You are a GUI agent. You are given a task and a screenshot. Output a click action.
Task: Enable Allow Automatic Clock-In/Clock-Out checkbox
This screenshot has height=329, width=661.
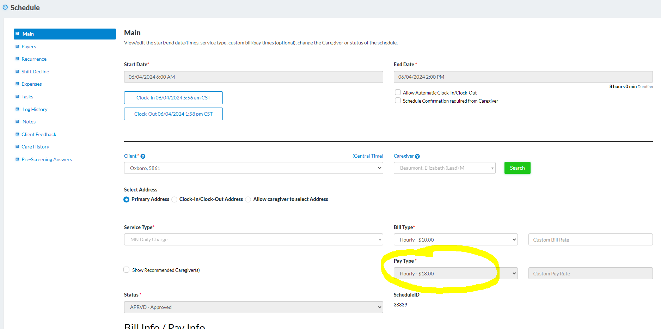398,92
